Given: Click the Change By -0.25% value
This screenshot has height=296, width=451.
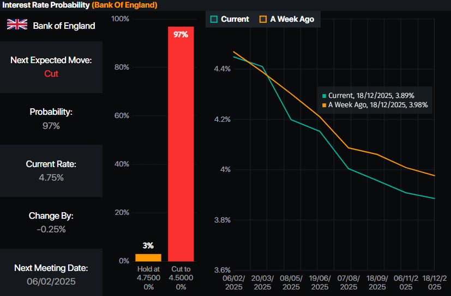Looking at the screenshot, I should point(51,229).
